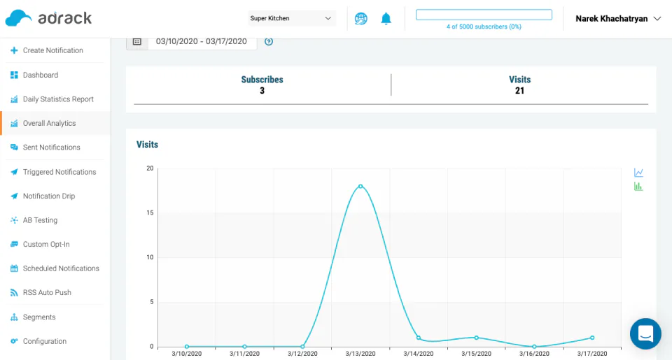Click the Segments hierarchy icon
The image size is (672, 360).
coord(14,317)
